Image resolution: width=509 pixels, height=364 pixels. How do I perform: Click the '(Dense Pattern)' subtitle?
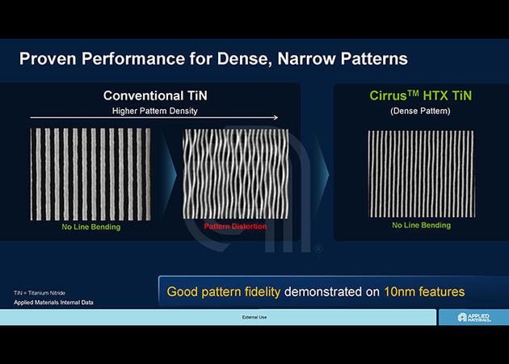[420, 111]
